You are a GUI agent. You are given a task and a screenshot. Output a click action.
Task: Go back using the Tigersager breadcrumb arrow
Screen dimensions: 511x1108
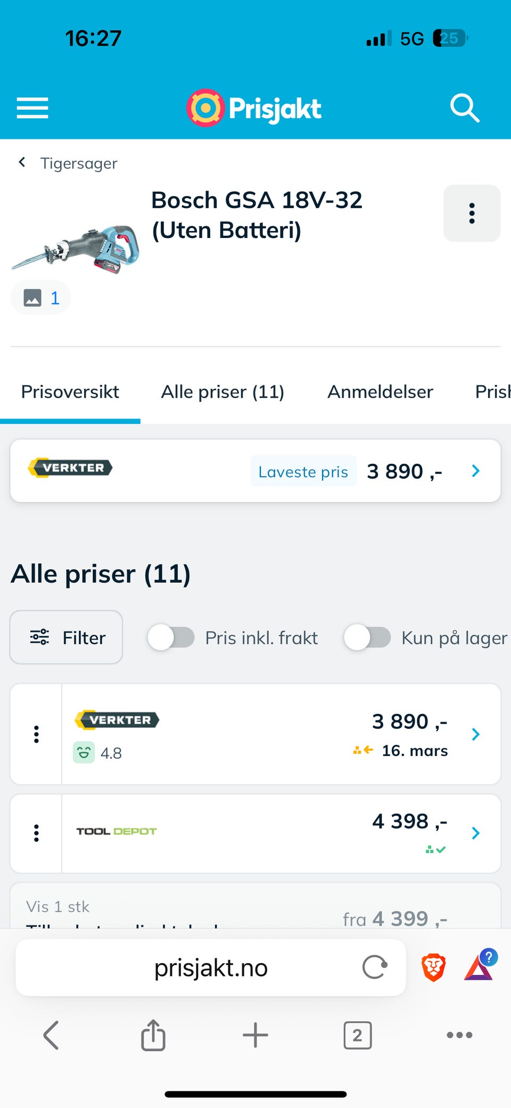pyautogui.click(x=22, y=162)
